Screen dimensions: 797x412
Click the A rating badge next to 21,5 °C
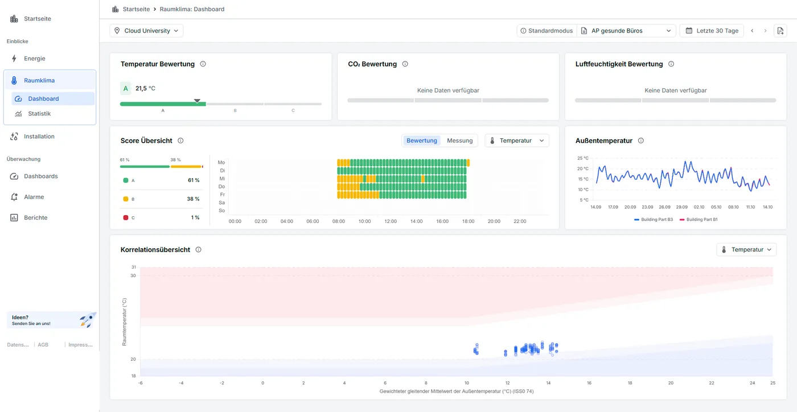coord(126,88)
